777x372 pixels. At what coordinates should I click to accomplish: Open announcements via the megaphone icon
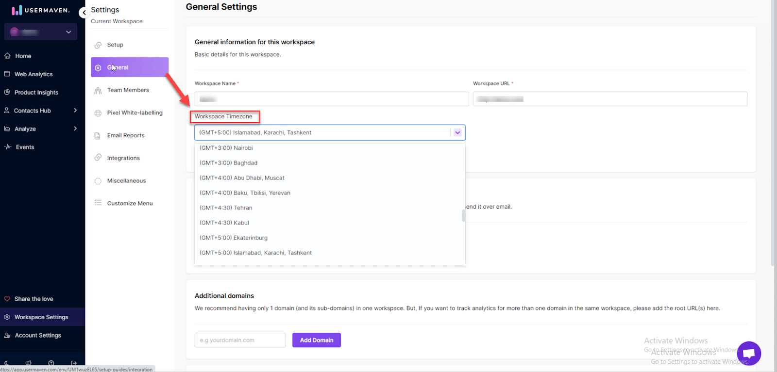29,363
